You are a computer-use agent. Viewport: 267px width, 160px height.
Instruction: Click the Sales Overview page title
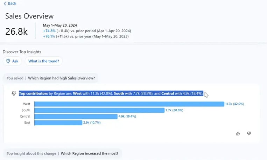[29, 16]
